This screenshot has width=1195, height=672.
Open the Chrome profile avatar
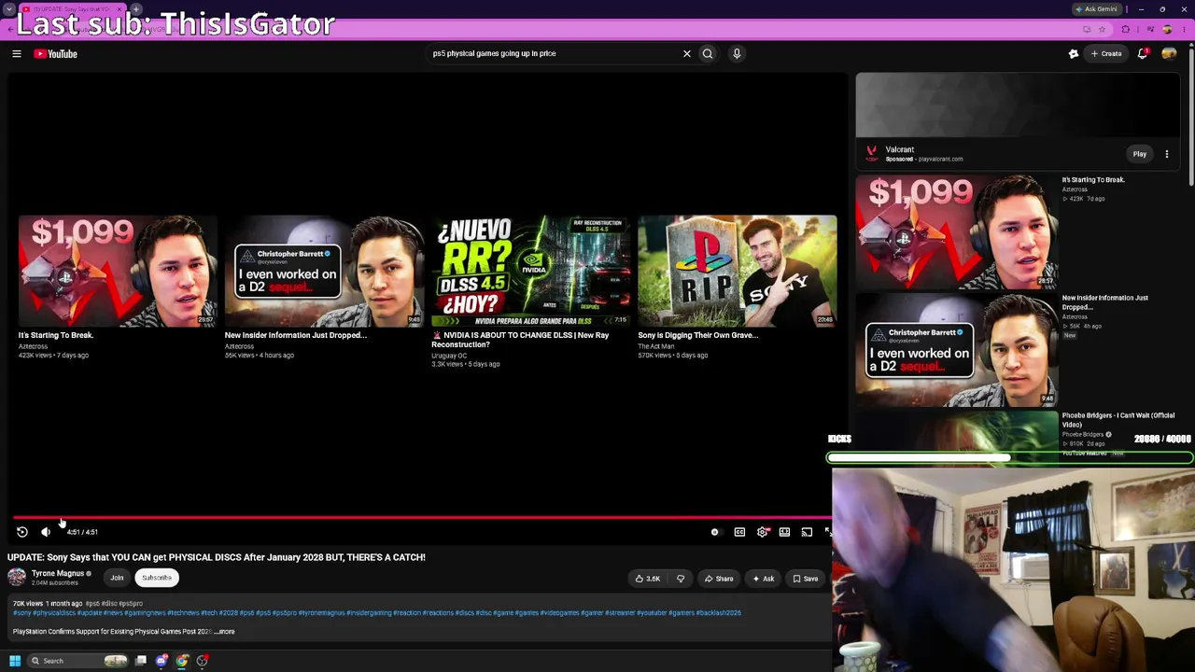pos(1167,30)
